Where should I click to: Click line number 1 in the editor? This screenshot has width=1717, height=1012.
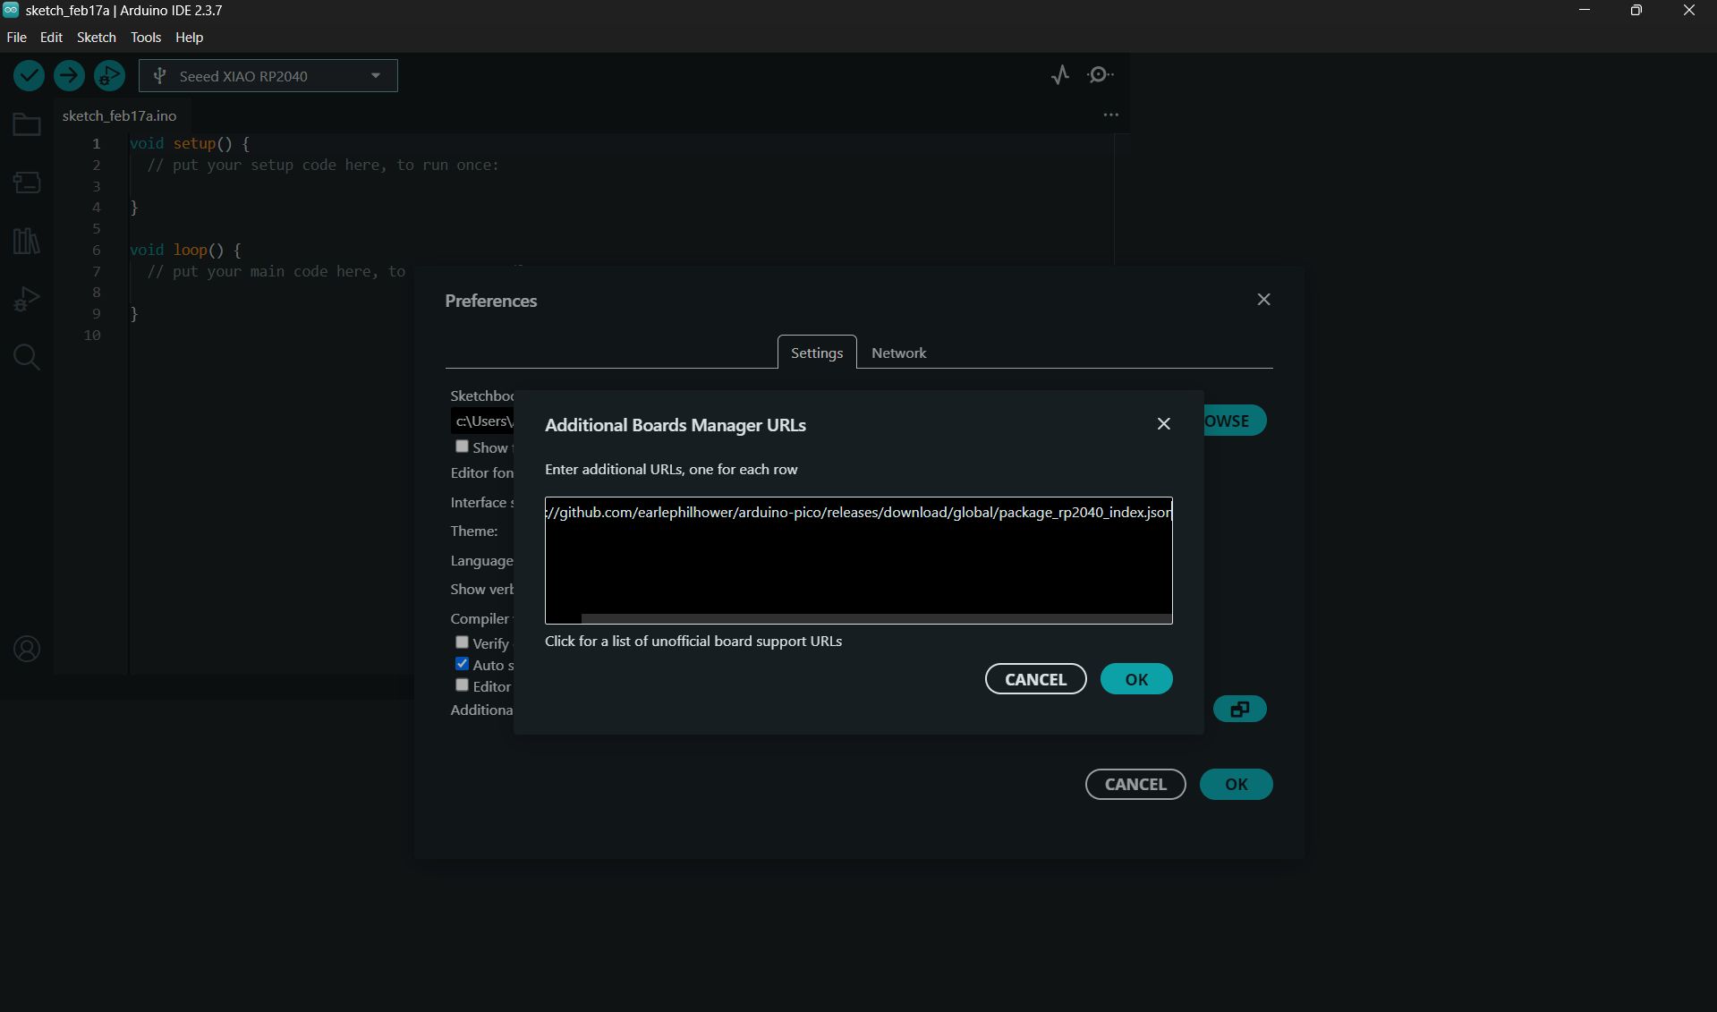click(x=96, y=144)
